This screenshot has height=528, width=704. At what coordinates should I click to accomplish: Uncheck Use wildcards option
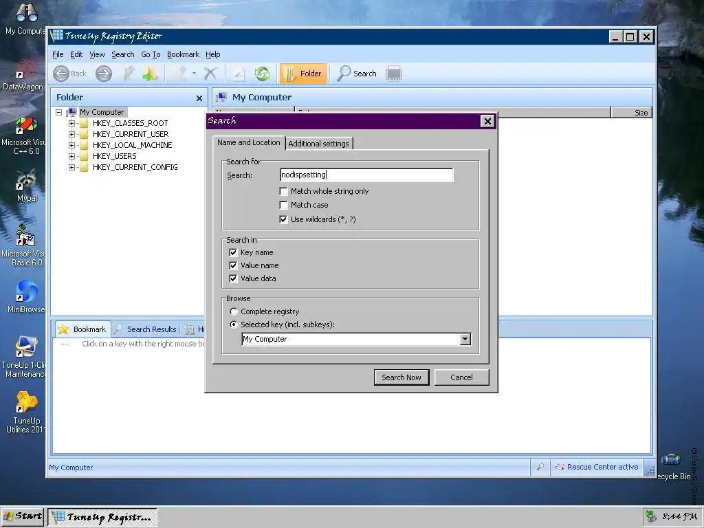283,219
